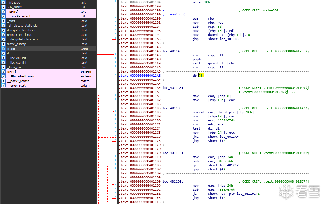Click the align 10h directive
This screenshot has height=204, width=324.
[x=201, y=2]
